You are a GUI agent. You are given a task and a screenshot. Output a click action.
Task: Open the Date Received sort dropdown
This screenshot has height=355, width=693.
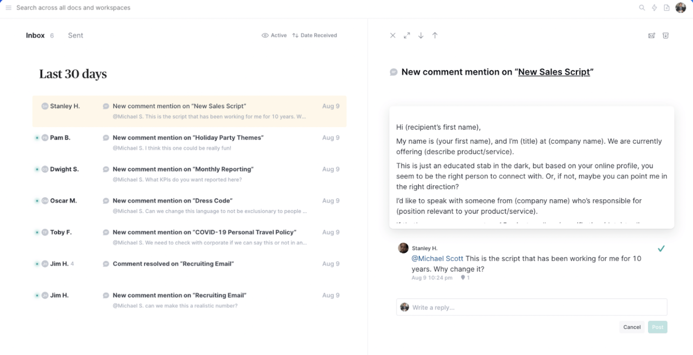[314, 35]
